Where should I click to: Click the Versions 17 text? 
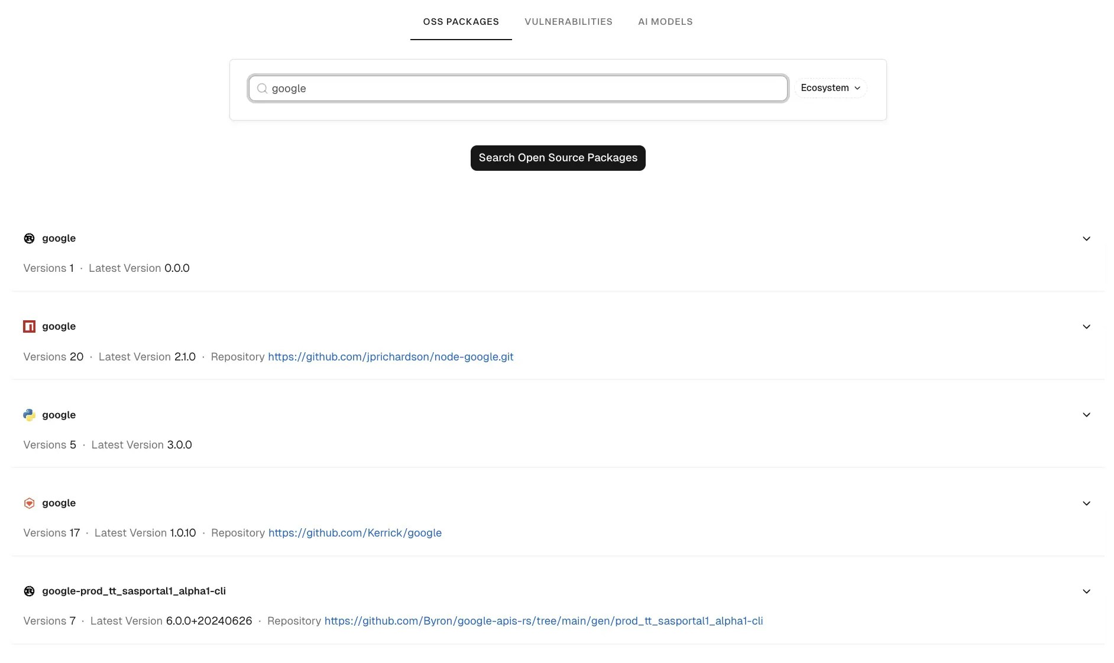tap(51, 533)
